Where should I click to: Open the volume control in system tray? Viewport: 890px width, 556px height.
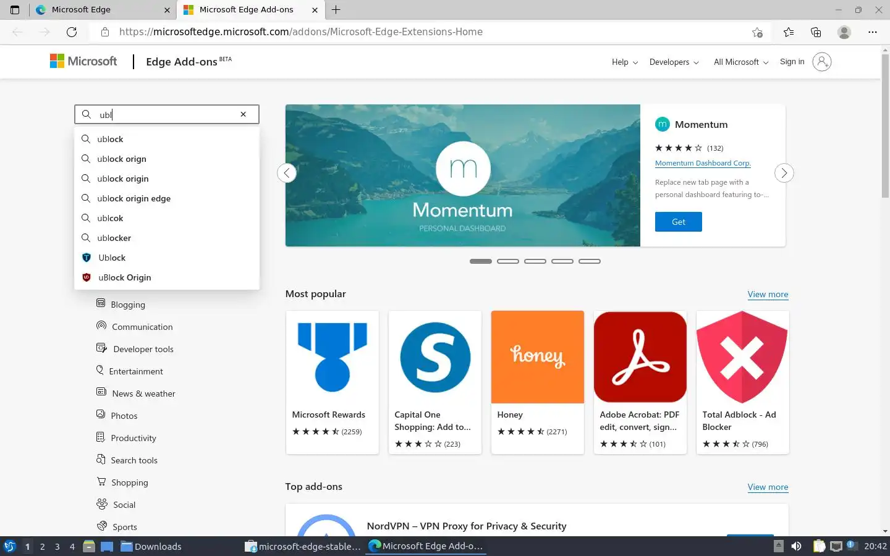(x=796, y=546)
